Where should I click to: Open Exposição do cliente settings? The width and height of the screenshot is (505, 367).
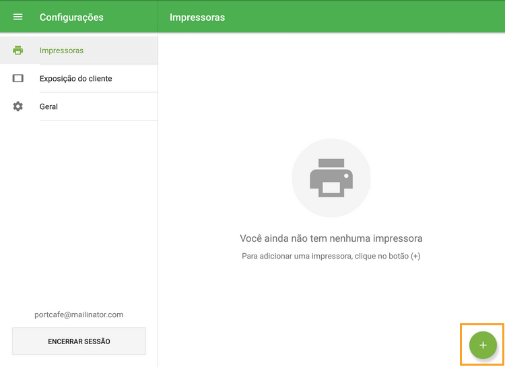[79, 78]
